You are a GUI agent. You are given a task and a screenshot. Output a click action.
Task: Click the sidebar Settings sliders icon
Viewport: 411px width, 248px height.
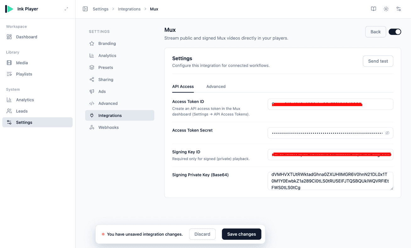tap(9, 122)
